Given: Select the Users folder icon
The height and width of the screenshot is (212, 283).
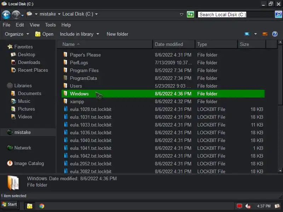Looking at the screenshot, I should [65, 86].
